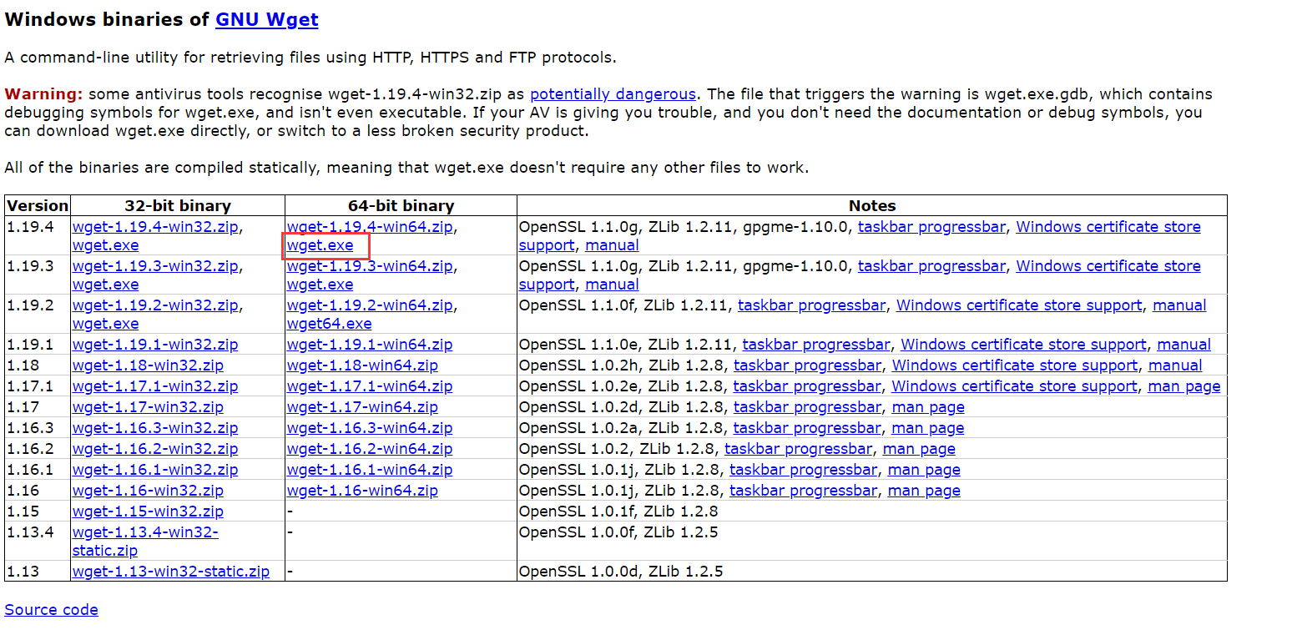Download wget-1.16.1-win32.zip
Image resolution: width=1297 pixels, height=635 pixels.
tap(155, 470)
